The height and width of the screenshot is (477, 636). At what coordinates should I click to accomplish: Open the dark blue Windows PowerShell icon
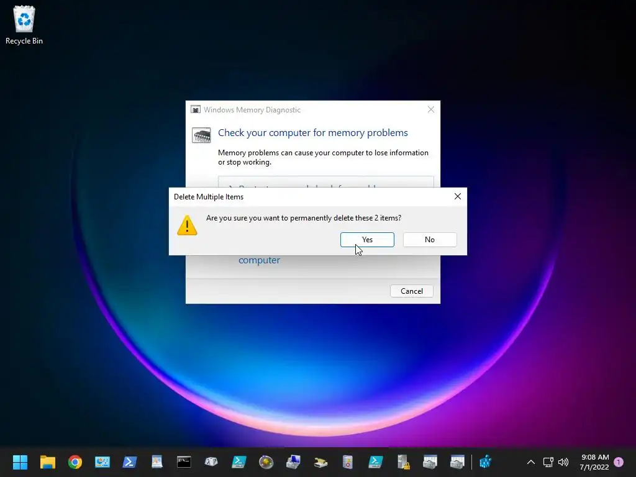click(x=130, y=462)
